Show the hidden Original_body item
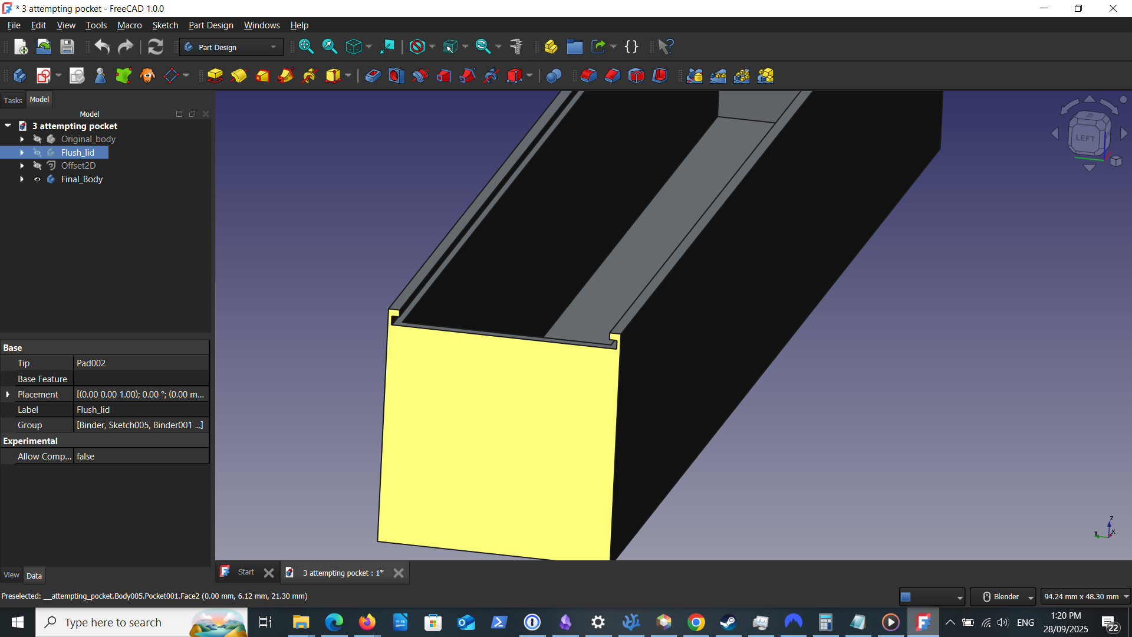 pyautogui.click(x=37, y=139)
